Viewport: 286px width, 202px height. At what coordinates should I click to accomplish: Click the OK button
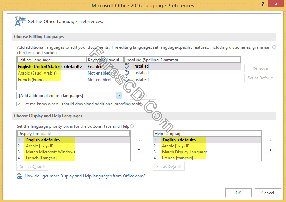pyautogui.click(x=238, y=193)
